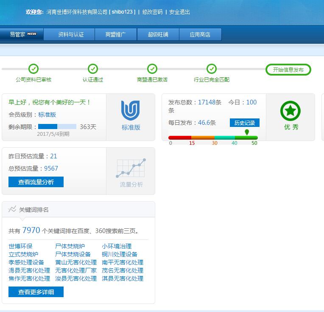Click the 公司资料已审核 green checkmark

click(x=34, y=69)
